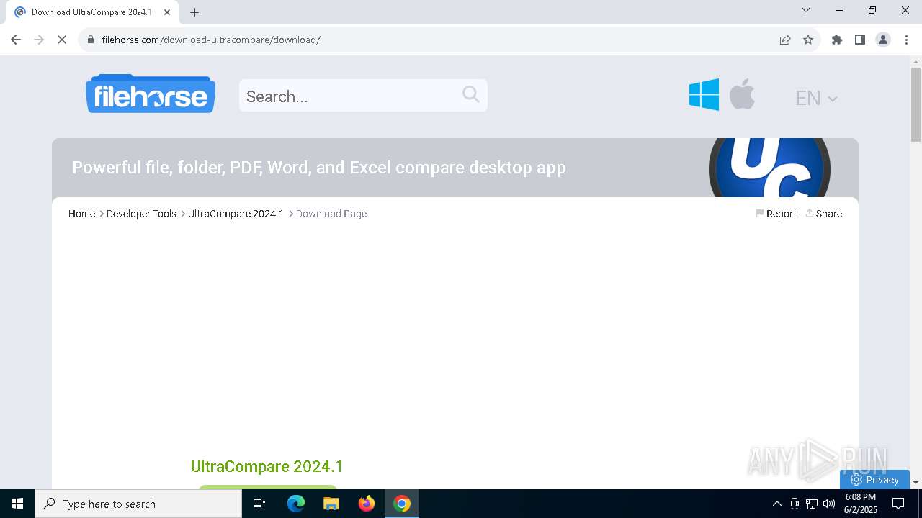Click the search magnifier icon

click(x=471, y=94)
